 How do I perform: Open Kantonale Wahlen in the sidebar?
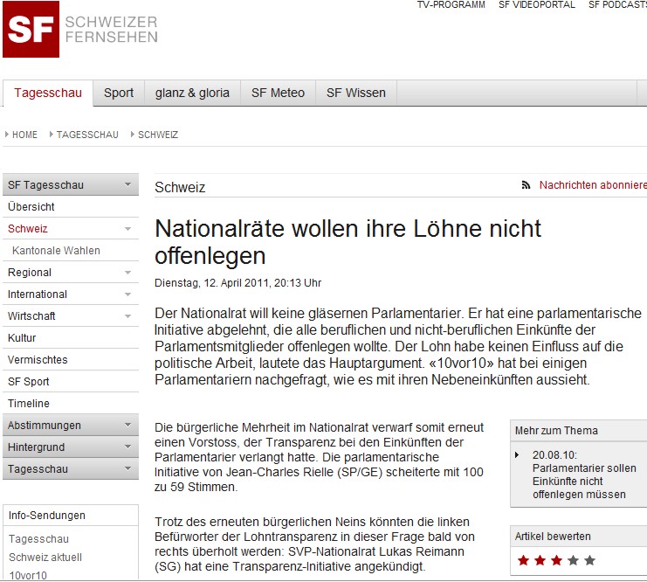click(x=71, y=250)
